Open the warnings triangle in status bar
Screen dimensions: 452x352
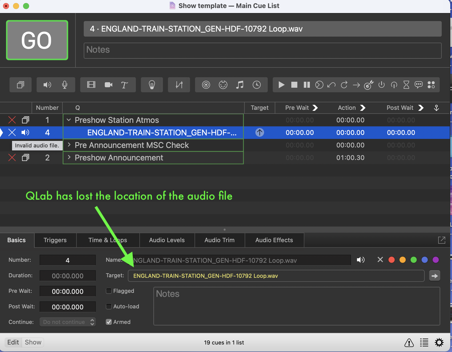coord(409,342)
